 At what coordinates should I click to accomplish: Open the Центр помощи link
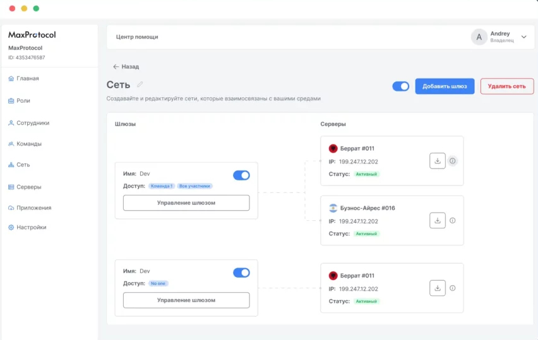tap(137, 37)
